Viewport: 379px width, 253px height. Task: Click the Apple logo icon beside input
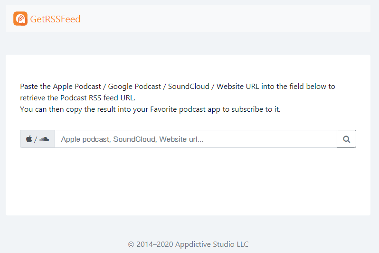pos(29,139)
